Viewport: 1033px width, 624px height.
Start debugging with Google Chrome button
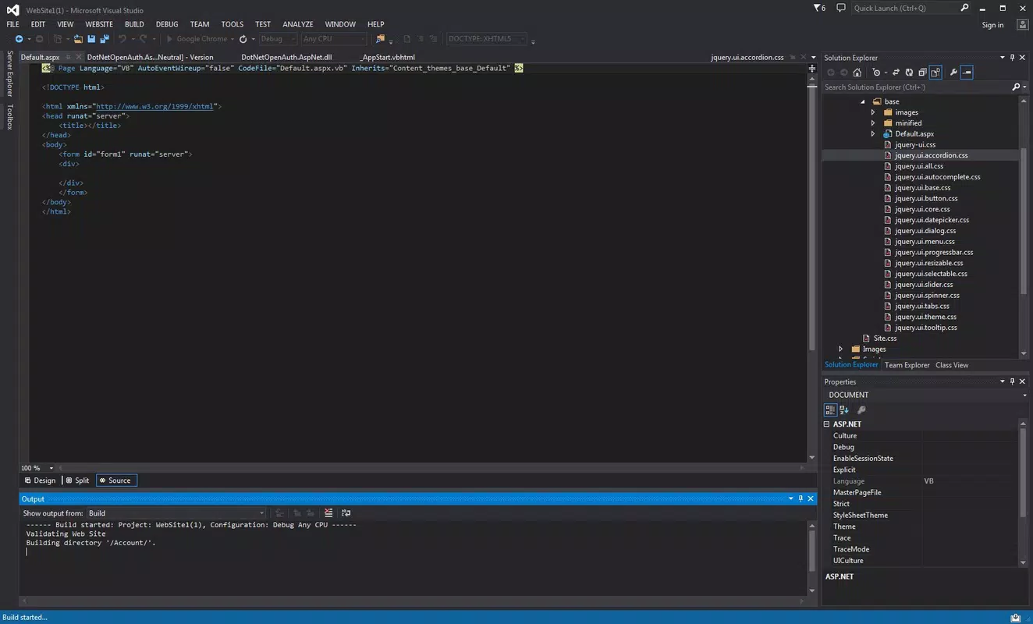tap(197, 39)
